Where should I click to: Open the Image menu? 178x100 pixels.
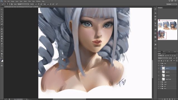pyautogui.click(x=13, y=1)
